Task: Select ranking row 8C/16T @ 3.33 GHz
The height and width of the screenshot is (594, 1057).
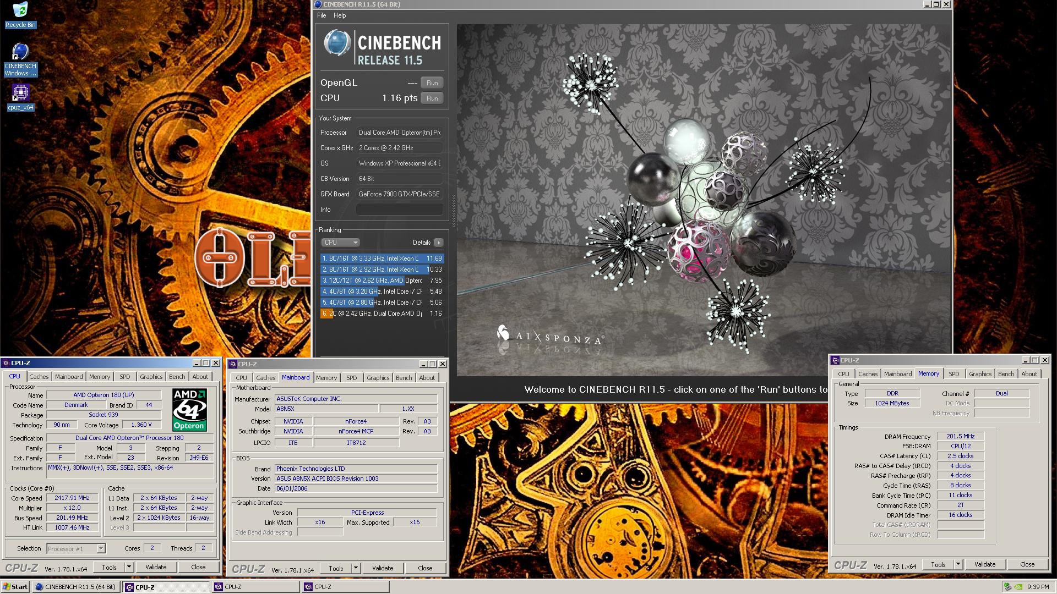Action: click(382, 258)
